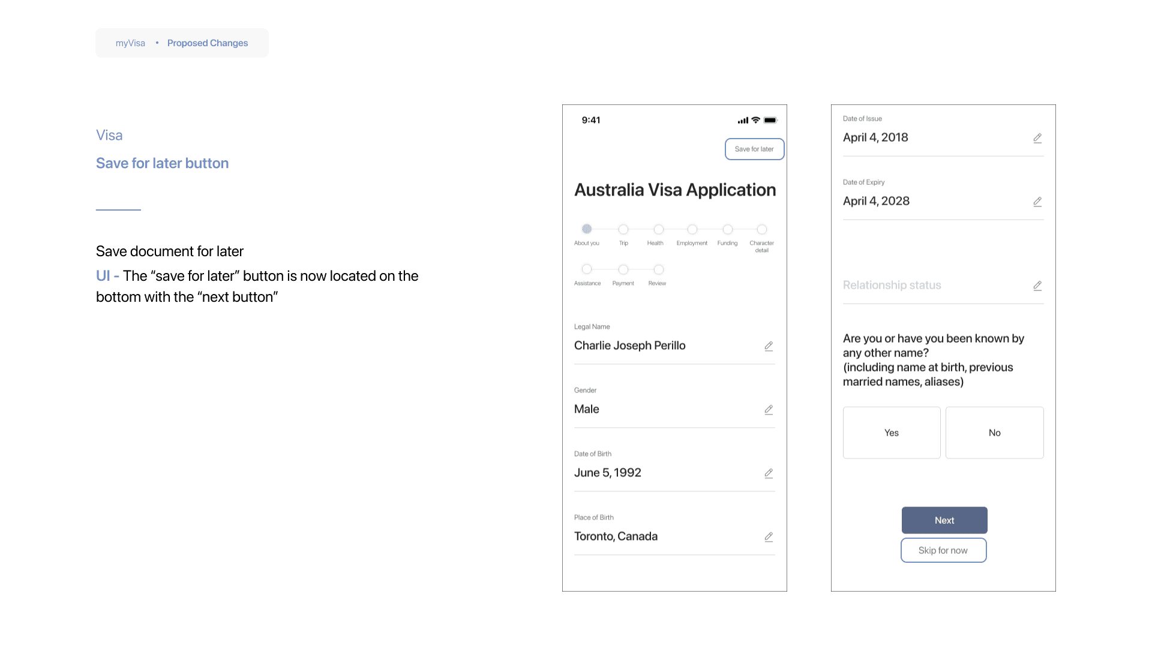Screen dimensions: 1152x648
Task: Click edit pencil beside Legal Name
Action: 769,346
